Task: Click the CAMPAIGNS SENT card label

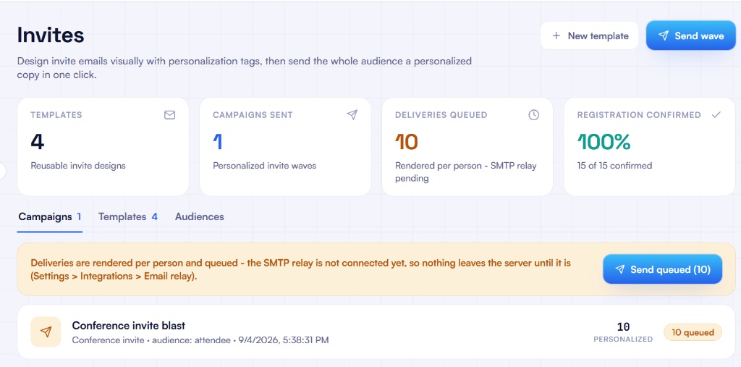Action: pos(253,115)
